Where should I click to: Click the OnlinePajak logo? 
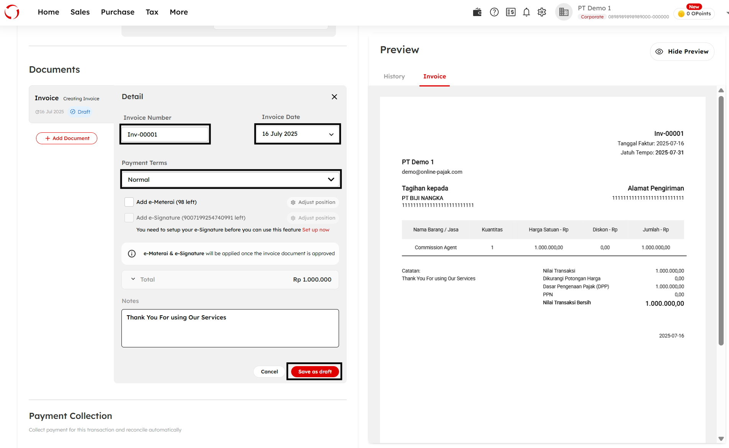12,12
